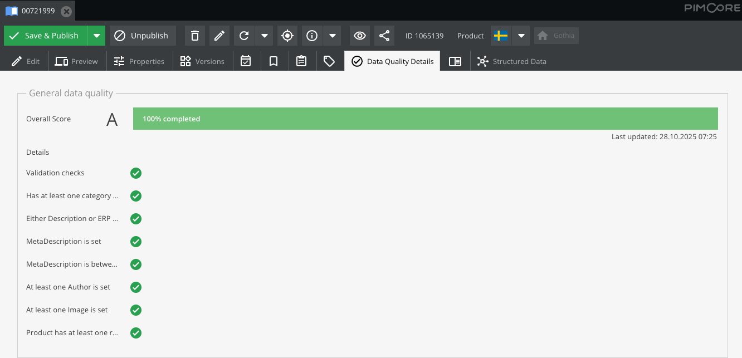Click the 'Either Description or ERP' checkmark
Viewport: 742px width, 358px height.
[136, 219]
